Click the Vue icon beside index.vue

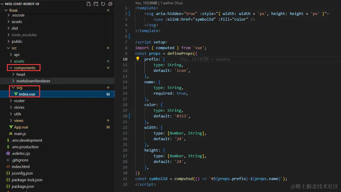[16, 94]
